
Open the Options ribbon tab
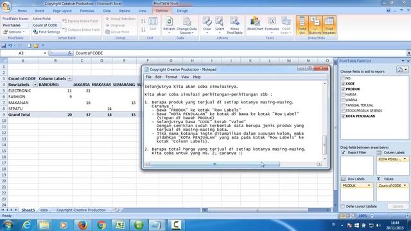click(x=162, y=11)
